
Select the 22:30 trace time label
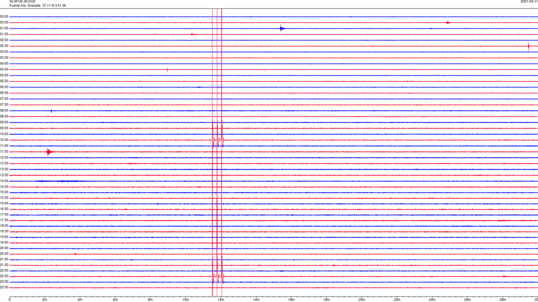point(4,276)
